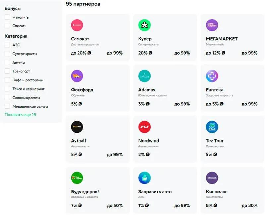
Task: Click the '95 партнёров' heading
Action: 83,4
